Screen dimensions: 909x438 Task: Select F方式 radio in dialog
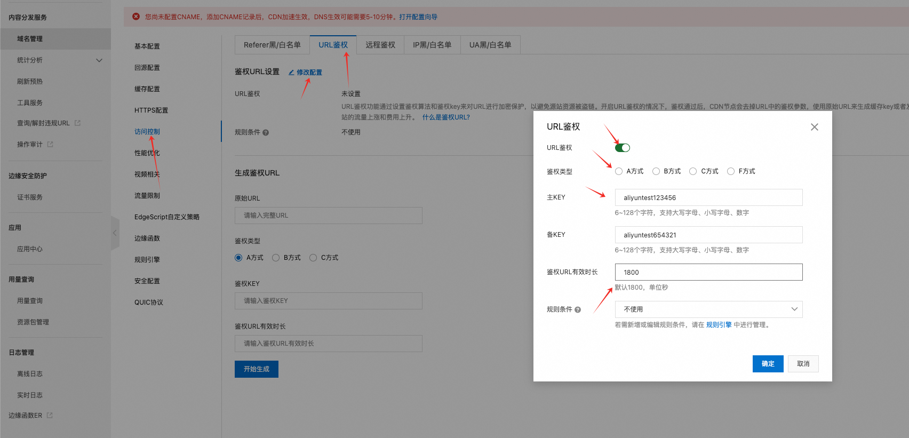coord(731,171)
